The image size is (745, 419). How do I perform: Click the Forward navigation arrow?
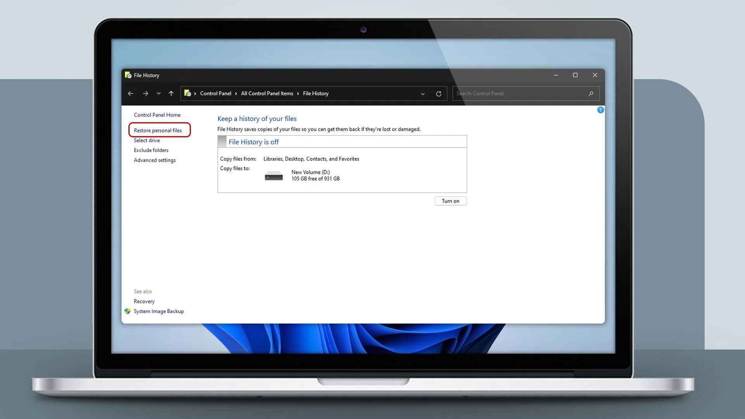[x=145, y=93]
